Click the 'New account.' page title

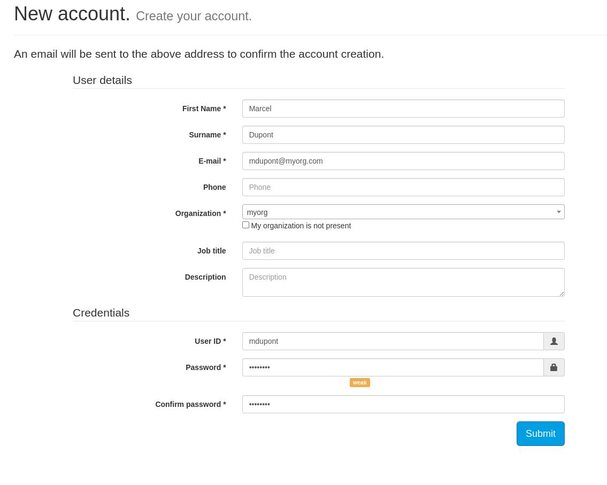pos(72,14)
